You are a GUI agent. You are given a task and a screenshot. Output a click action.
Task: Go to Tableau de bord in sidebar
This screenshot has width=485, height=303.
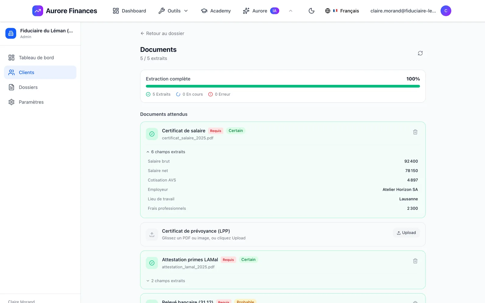point(40,58)
